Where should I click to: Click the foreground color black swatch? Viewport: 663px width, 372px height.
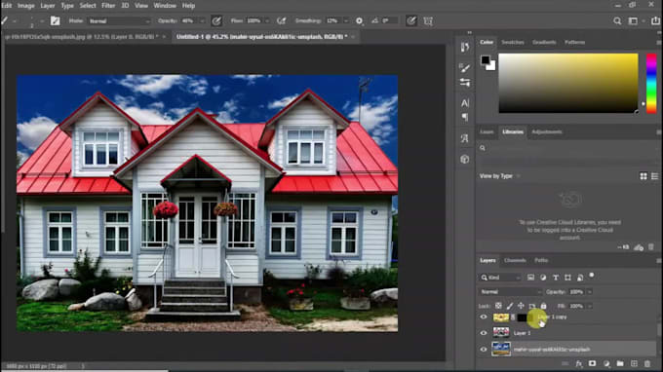pyautogui.click(x=485, y=59)
